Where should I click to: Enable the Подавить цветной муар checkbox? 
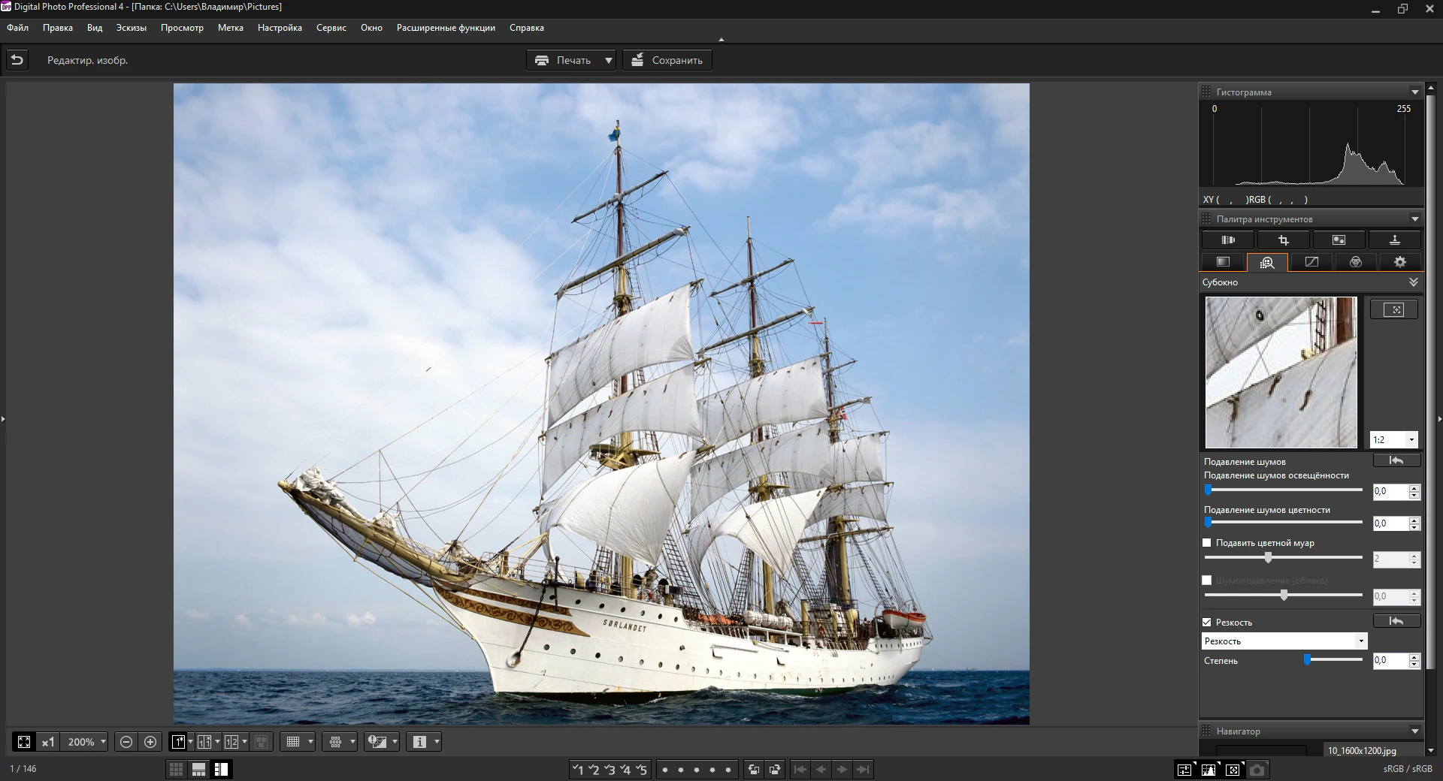point(1207,542)
